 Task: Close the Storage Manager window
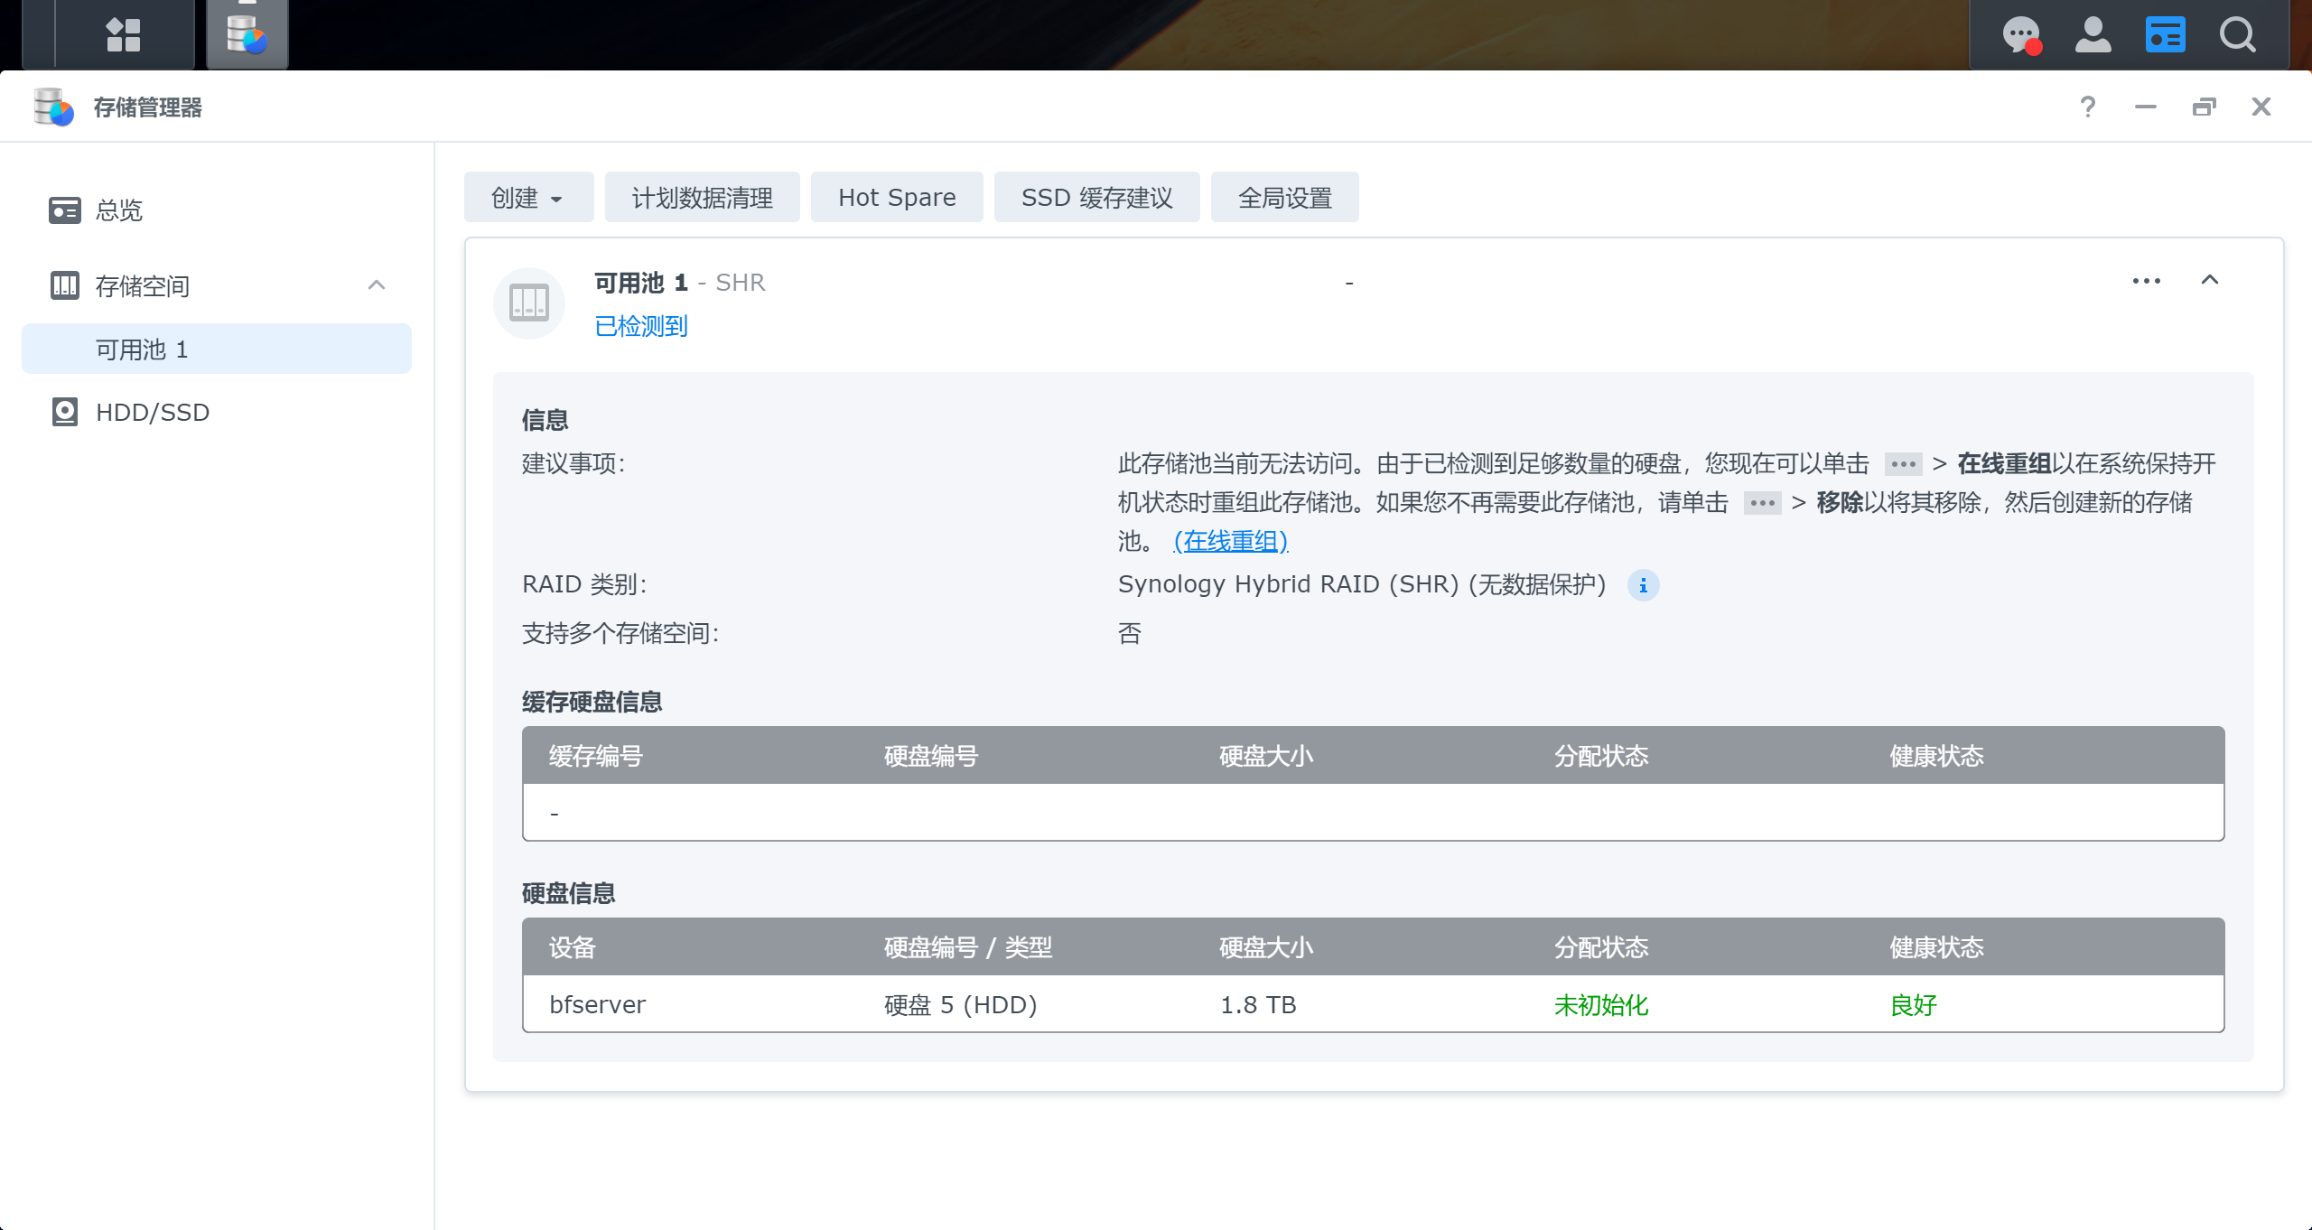[2261, 107]
